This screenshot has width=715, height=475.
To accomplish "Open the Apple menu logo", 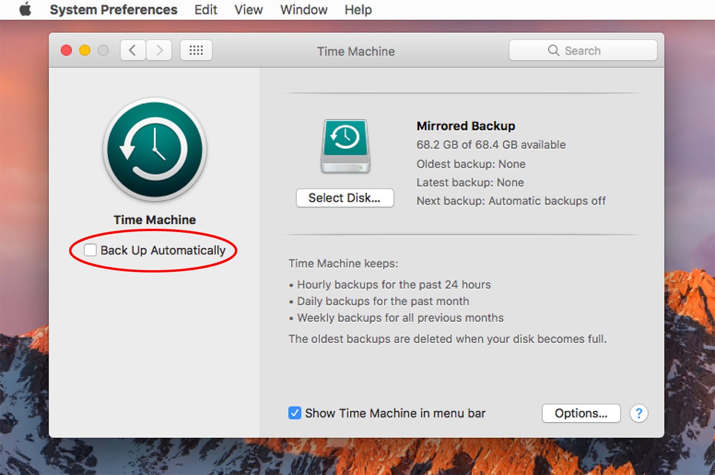I will coord(25,10).
